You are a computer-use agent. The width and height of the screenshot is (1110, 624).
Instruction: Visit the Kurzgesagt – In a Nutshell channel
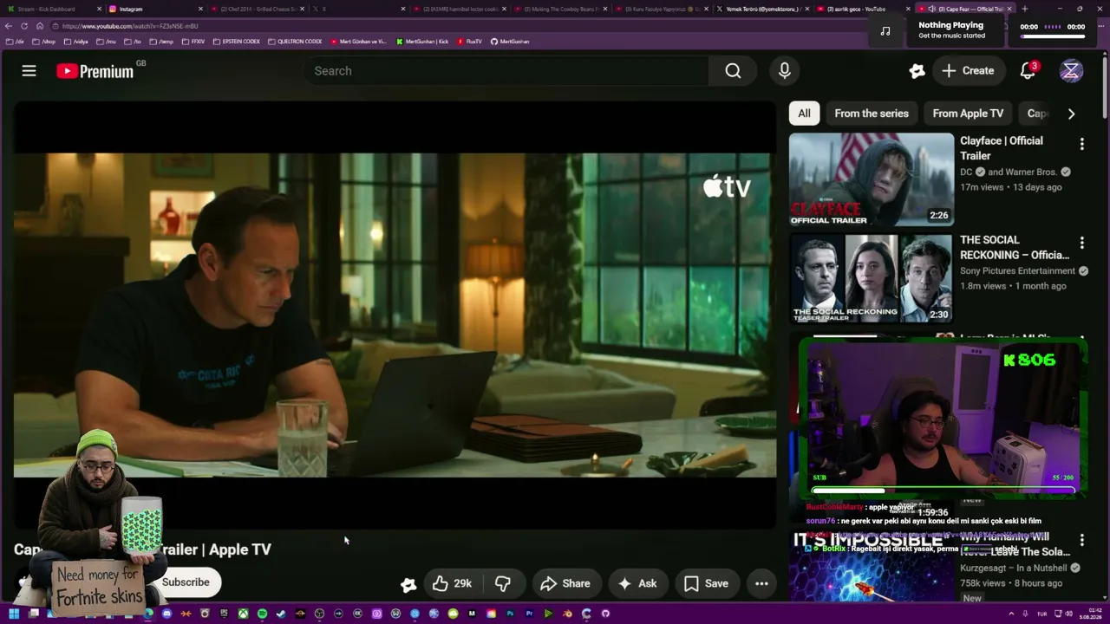click(1014, 569)
